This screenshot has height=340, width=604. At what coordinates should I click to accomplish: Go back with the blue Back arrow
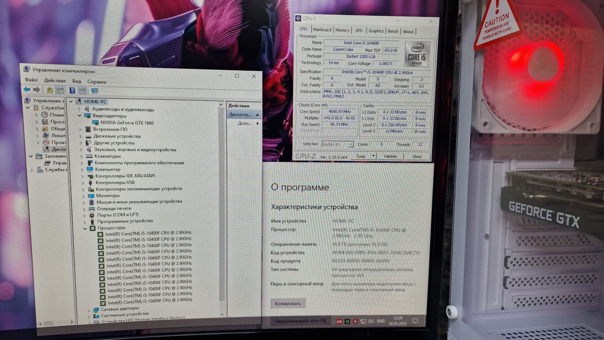pyautogui.click(x=27, y=89)
